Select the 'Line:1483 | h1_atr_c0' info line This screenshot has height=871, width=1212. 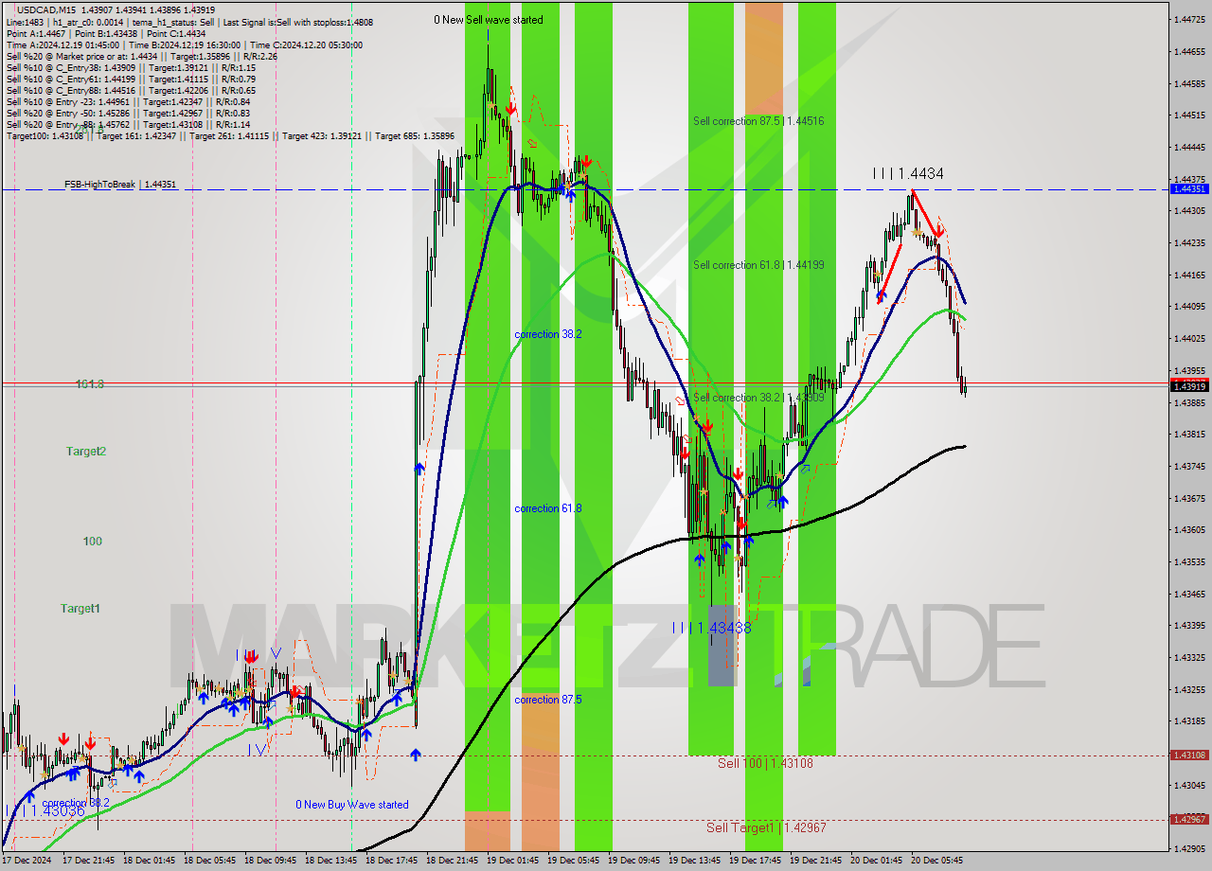[x=189, y=21]
